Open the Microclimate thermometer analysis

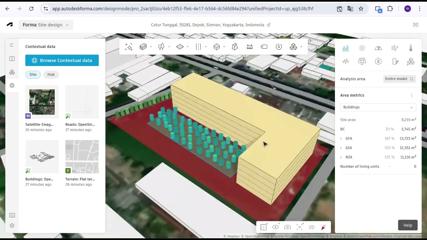[411, 48]
